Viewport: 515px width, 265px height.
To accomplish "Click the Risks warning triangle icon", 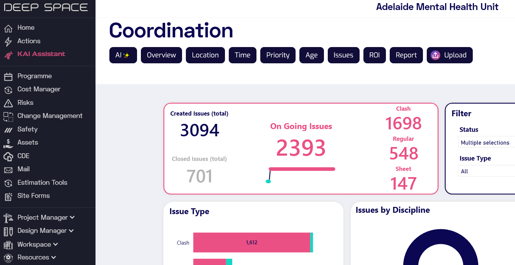I will 8,103.
